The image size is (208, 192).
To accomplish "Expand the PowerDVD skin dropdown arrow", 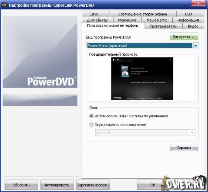I will point(195,46).
